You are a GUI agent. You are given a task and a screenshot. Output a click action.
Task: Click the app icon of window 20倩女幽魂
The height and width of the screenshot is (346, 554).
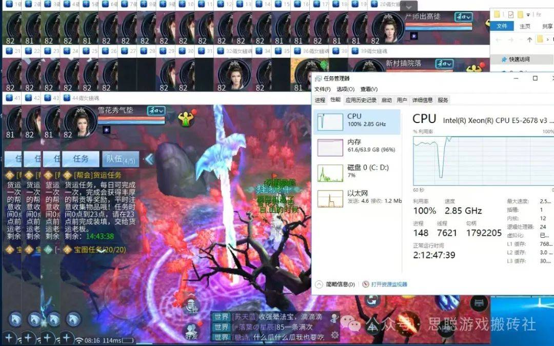pyautogui.click(x=374, y=4)
